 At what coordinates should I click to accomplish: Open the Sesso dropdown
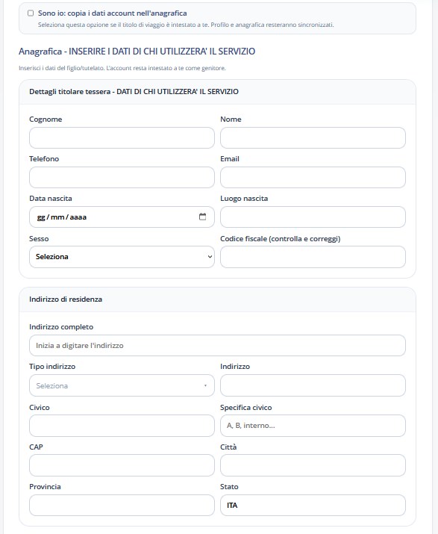[122, 257]
